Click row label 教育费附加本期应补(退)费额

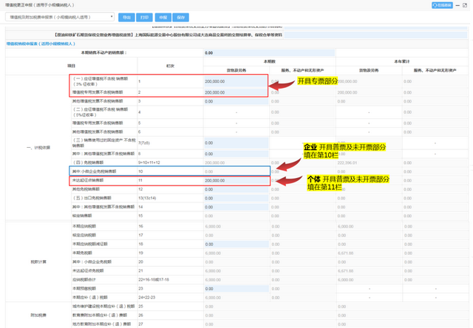100,315
